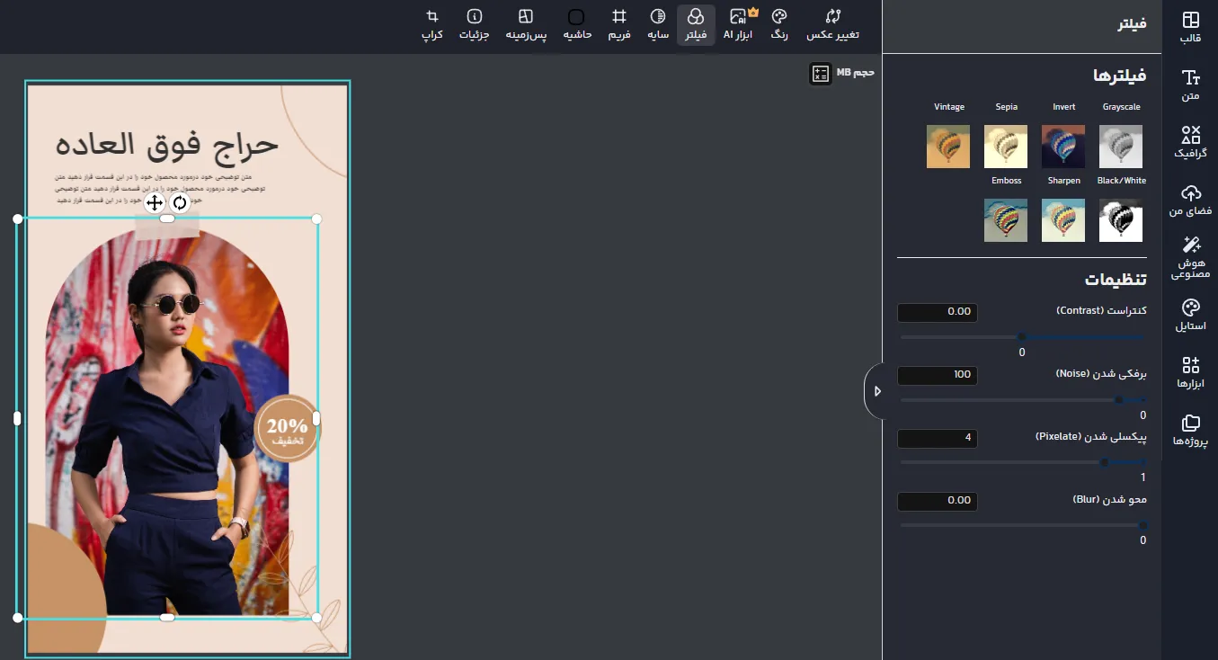
Task: Open the متن (text) sidebar panel
Action: pos(1190,85)
